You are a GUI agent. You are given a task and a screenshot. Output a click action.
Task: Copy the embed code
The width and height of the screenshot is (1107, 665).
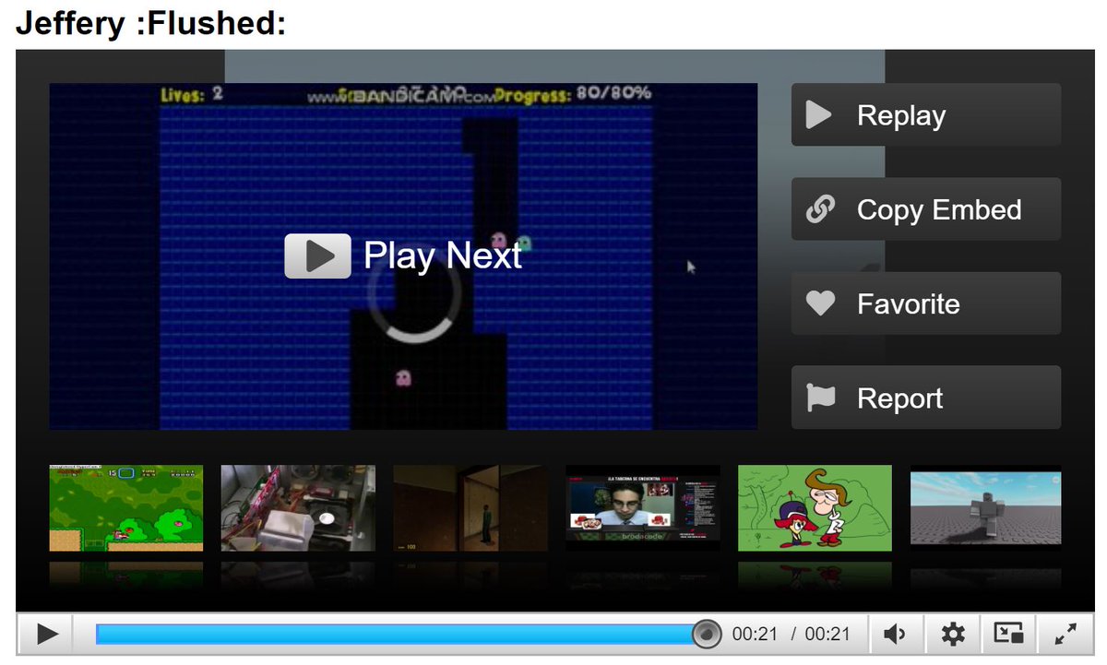click(x=926, y=209)
